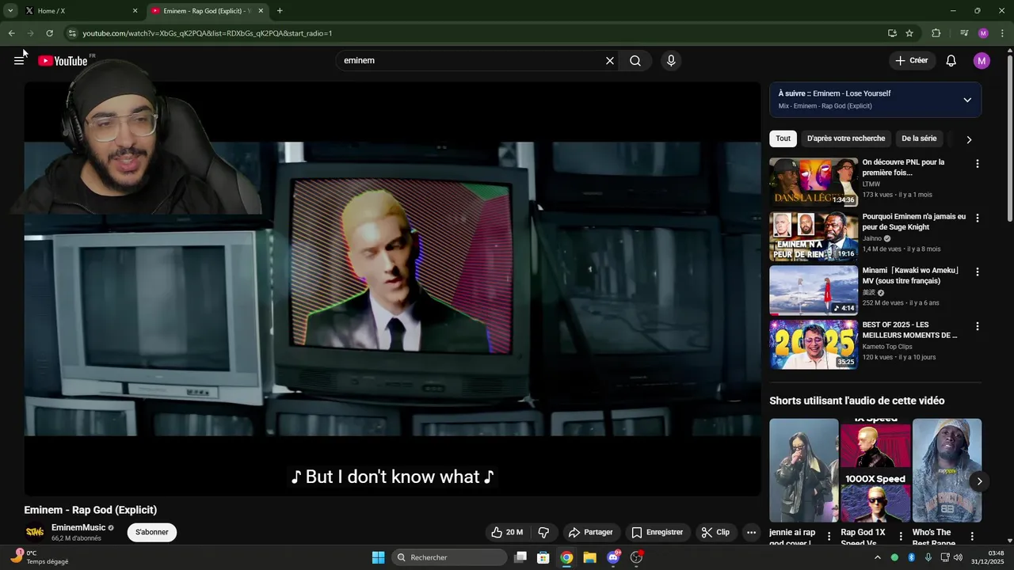Subscribe with the S'abonner button
Image resolution: width=1014 pixels, height=570 pixels.
point(151,532)
